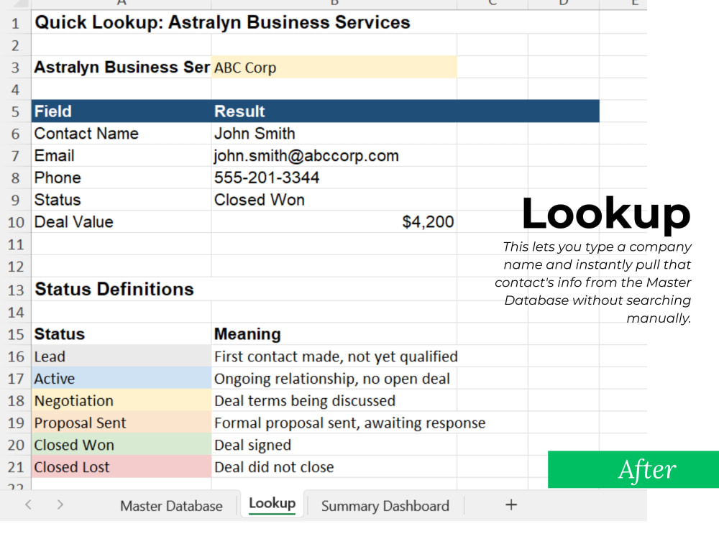Viewport: 719px width, 539px height.
Task: Select the Contact Name label cell
Action: [x=122, y=134]
